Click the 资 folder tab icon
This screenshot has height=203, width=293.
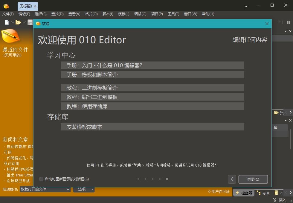276,113
